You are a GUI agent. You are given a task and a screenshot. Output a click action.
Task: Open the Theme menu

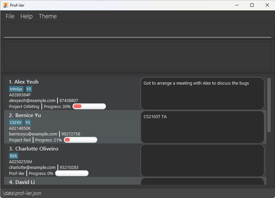pos(48,16)
